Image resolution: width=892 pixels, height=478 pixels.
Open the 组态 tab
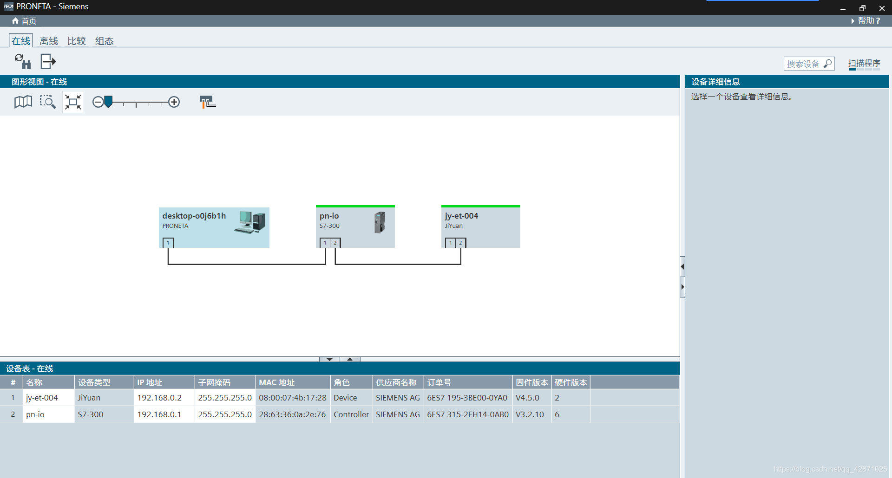pos(105,41)
